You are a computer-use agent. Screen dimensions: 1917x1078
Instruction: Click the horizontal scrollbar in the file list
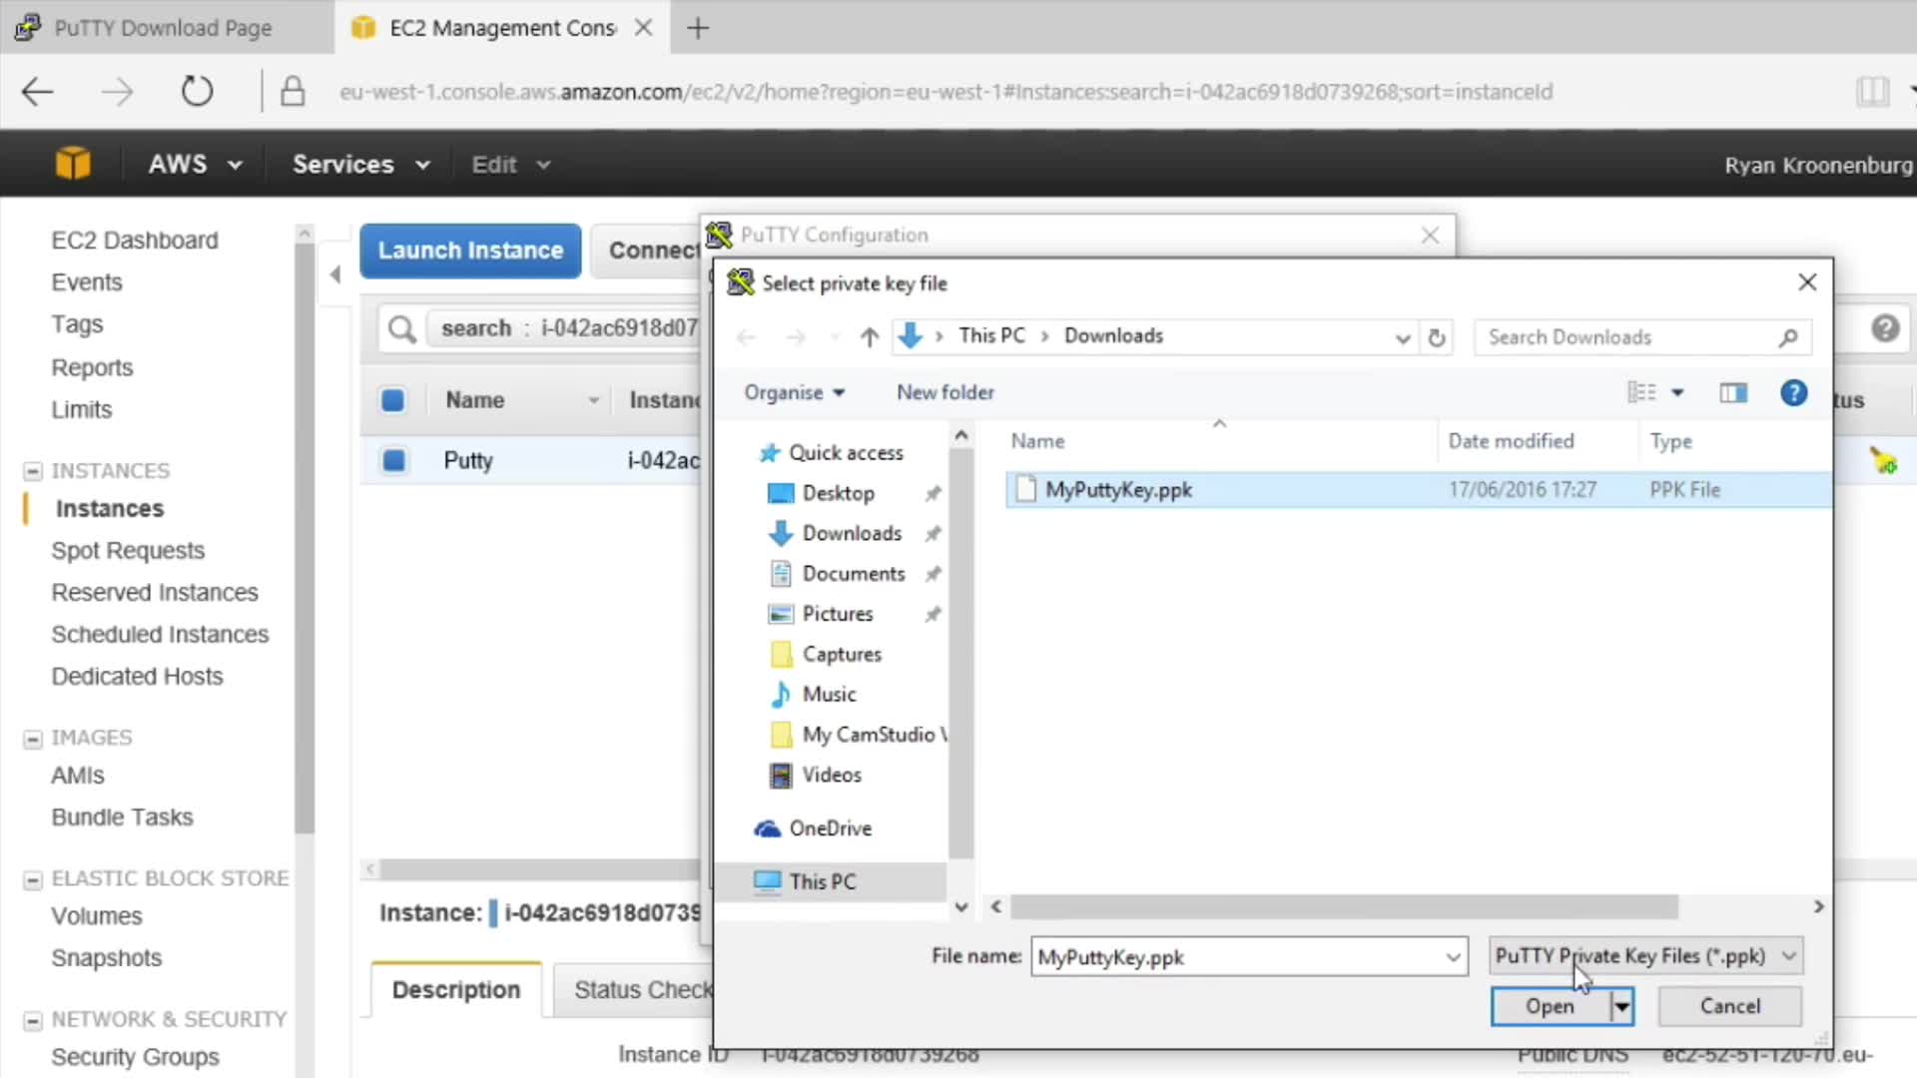click(1343, 906)
